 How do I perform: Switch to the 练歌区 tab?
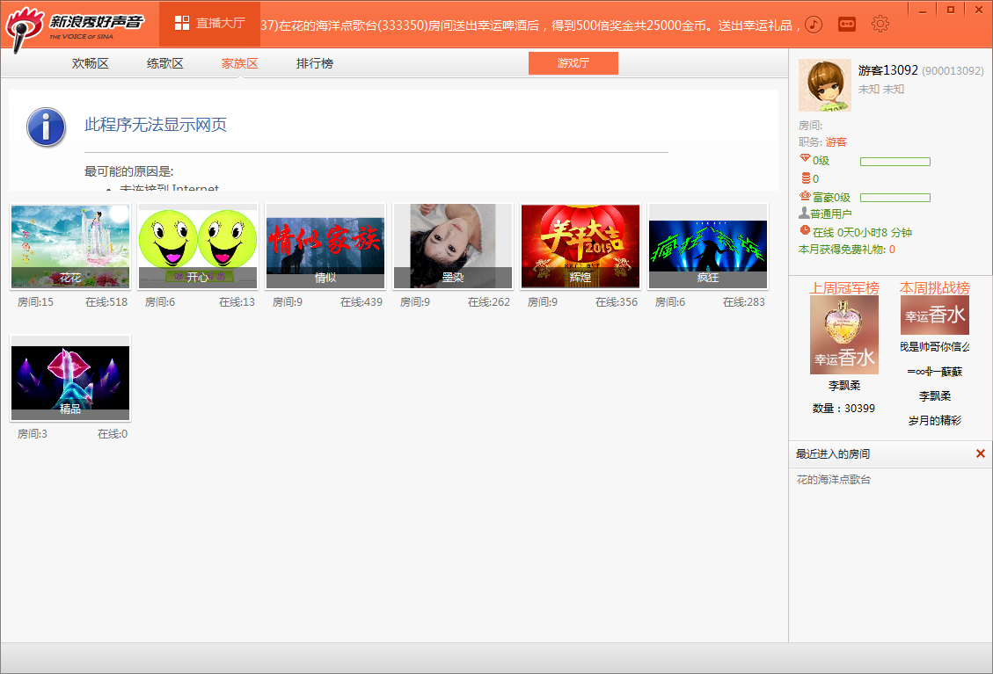tap(165, 63)
